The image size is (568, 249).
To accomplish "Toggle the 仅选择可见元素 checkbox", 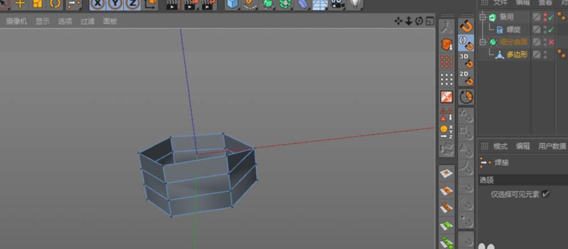I will [545, 194].
